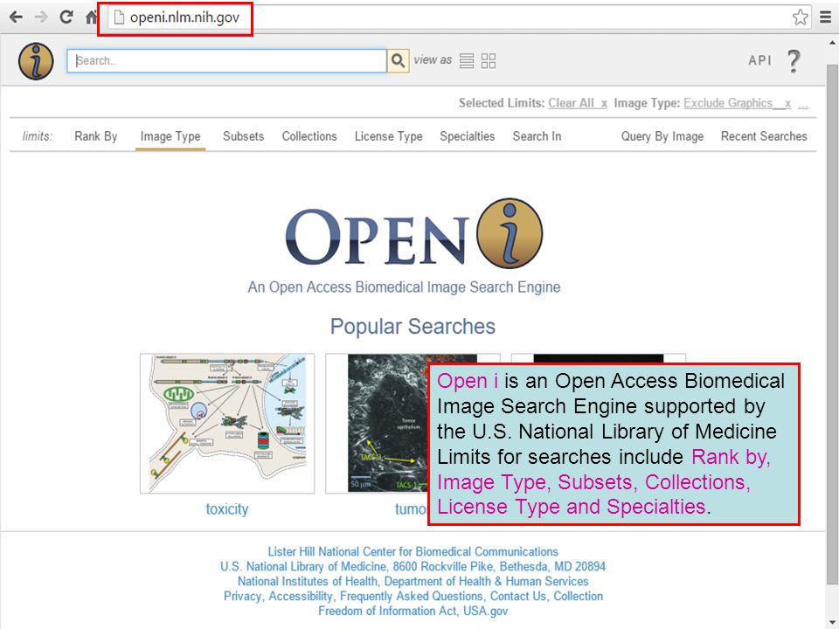Expand the Subsets limit menu
The image size is (839, 629).
244,136
